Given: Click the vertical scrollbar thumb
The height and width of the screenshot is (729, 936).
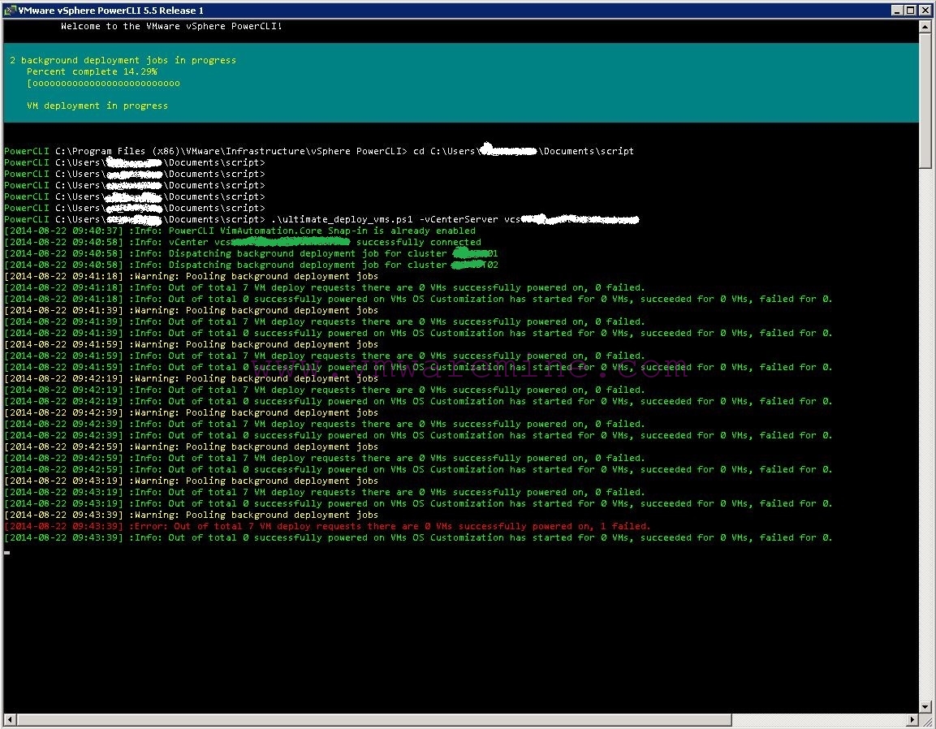Looking at the screenshot, I should (925, 101).
